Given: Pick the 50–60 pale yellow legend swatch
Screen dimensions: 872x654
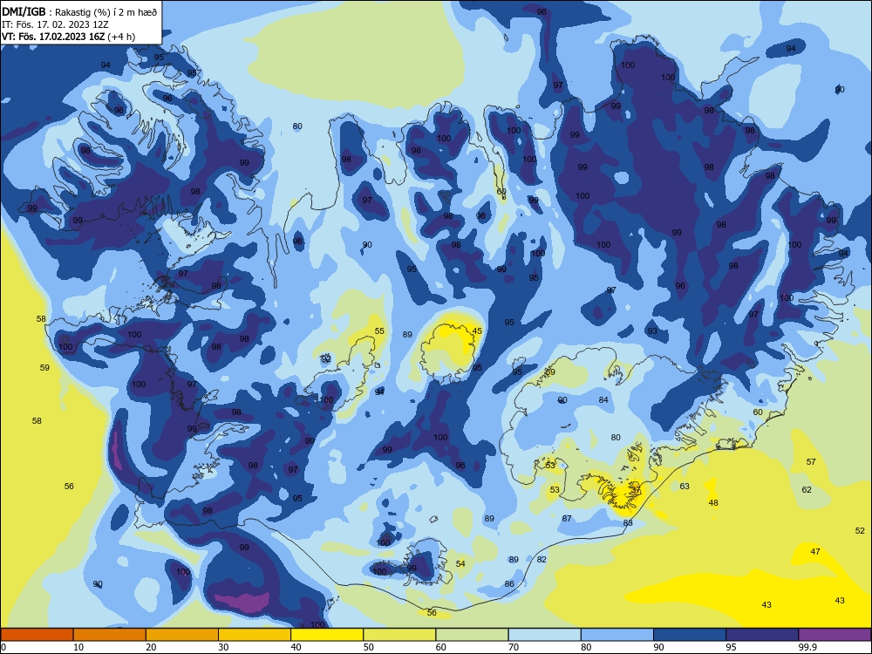Looking at the screenshot, I should point(399,635).
